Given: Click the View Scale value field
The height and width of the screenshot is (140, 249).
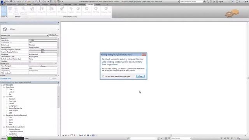Looking at the screenshot, I should [43, 40].
